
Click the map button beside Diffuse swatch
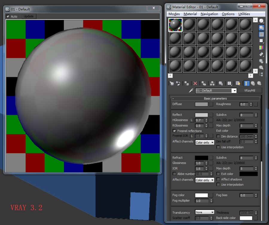(211, 104)
